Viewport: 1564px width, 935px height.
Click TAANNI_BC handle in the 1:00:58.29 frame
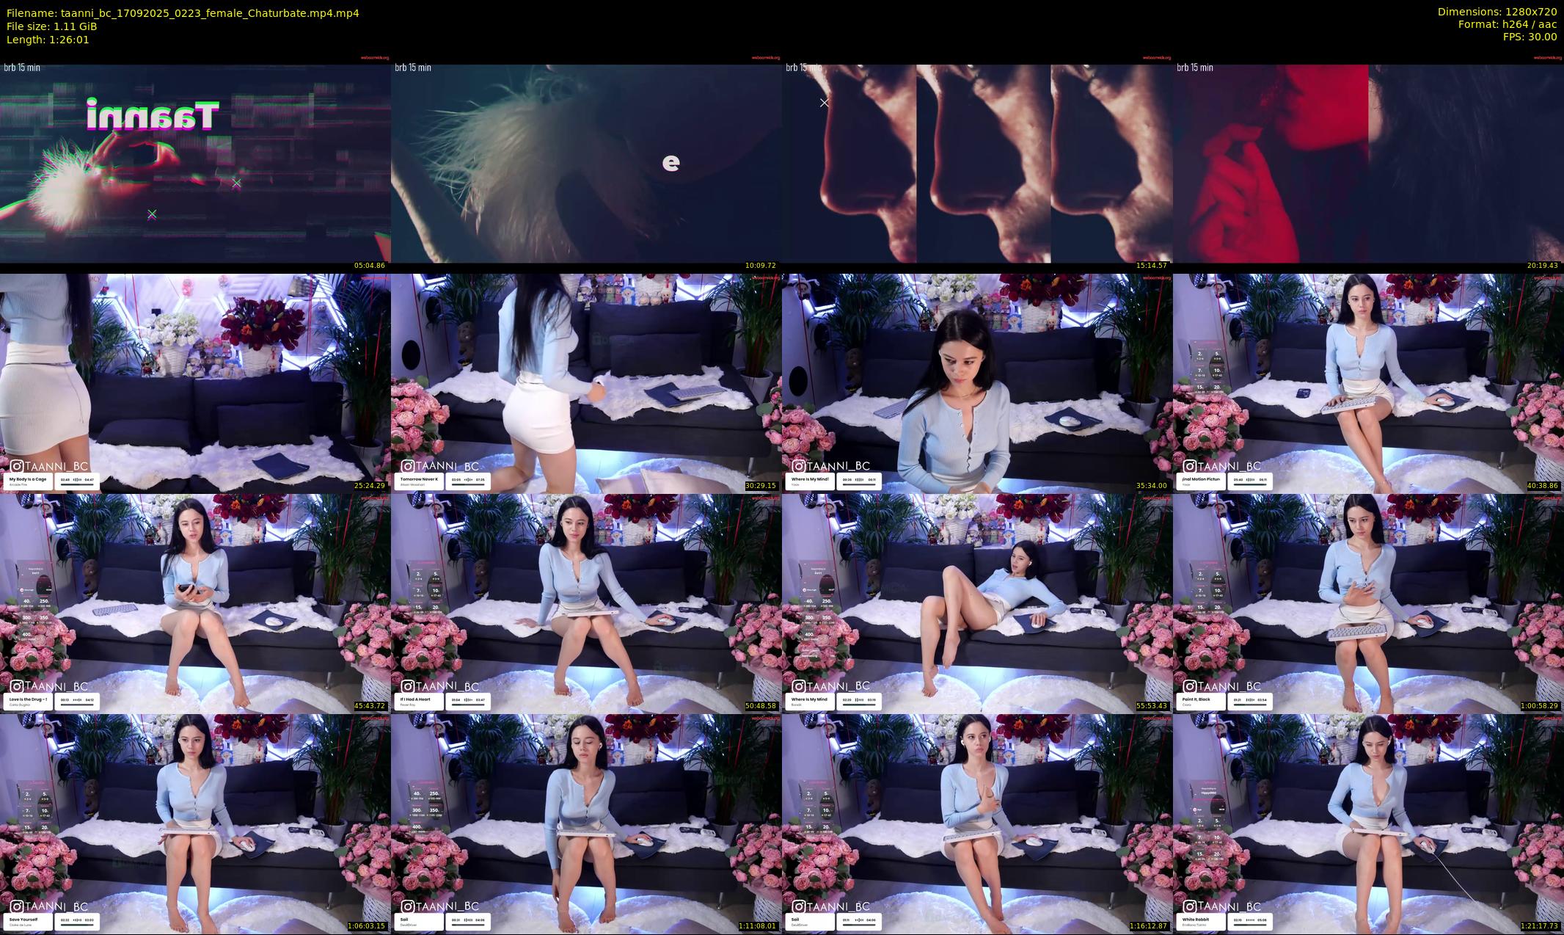tap(1229, 686)
